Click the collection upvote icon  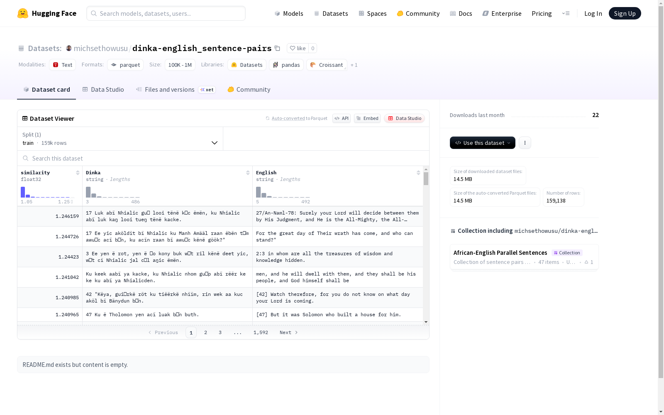[586, 262]
